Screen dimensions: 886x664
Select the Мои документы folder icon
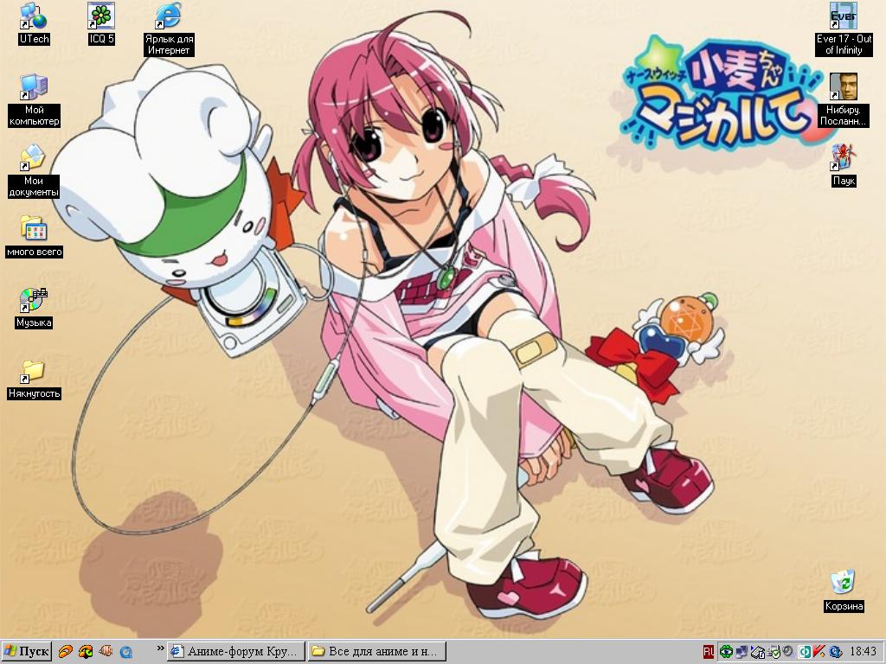(x=34, y=172)
